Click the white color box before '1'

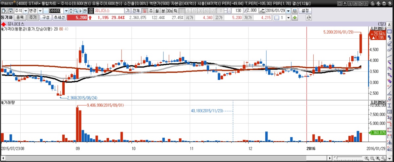point(276,17)
